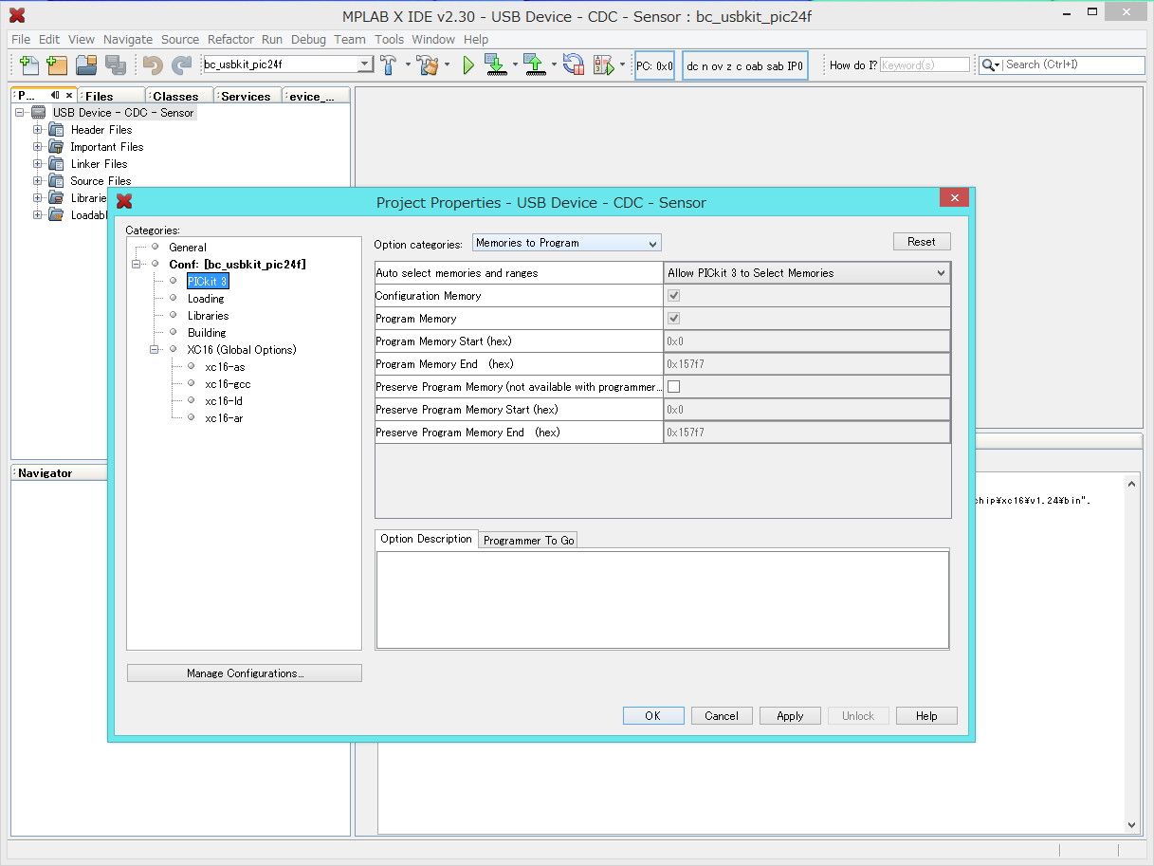Open the Option categories dropdown
The height and width of the screenshot is (866, 1154).
tap(566, 243)
